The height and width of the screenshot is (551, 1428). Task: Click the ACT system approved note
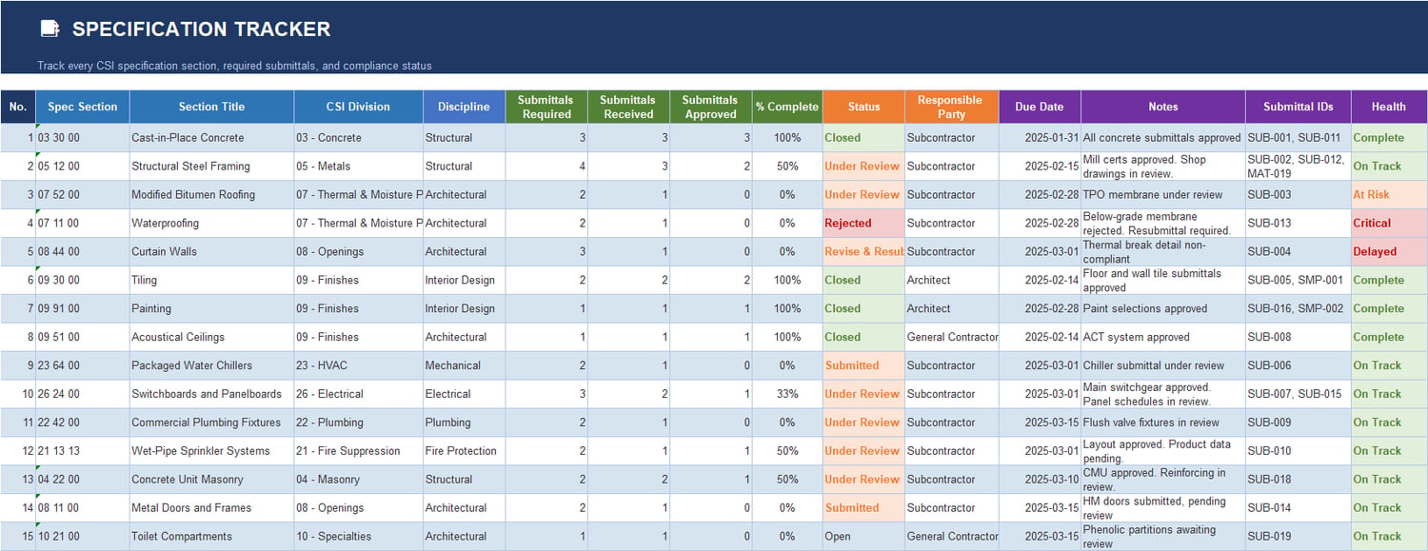coord(1162,337)
